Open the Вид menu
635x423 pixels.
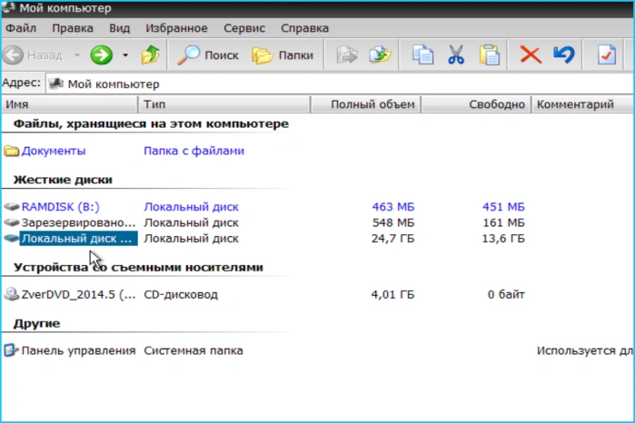(120, 28)
